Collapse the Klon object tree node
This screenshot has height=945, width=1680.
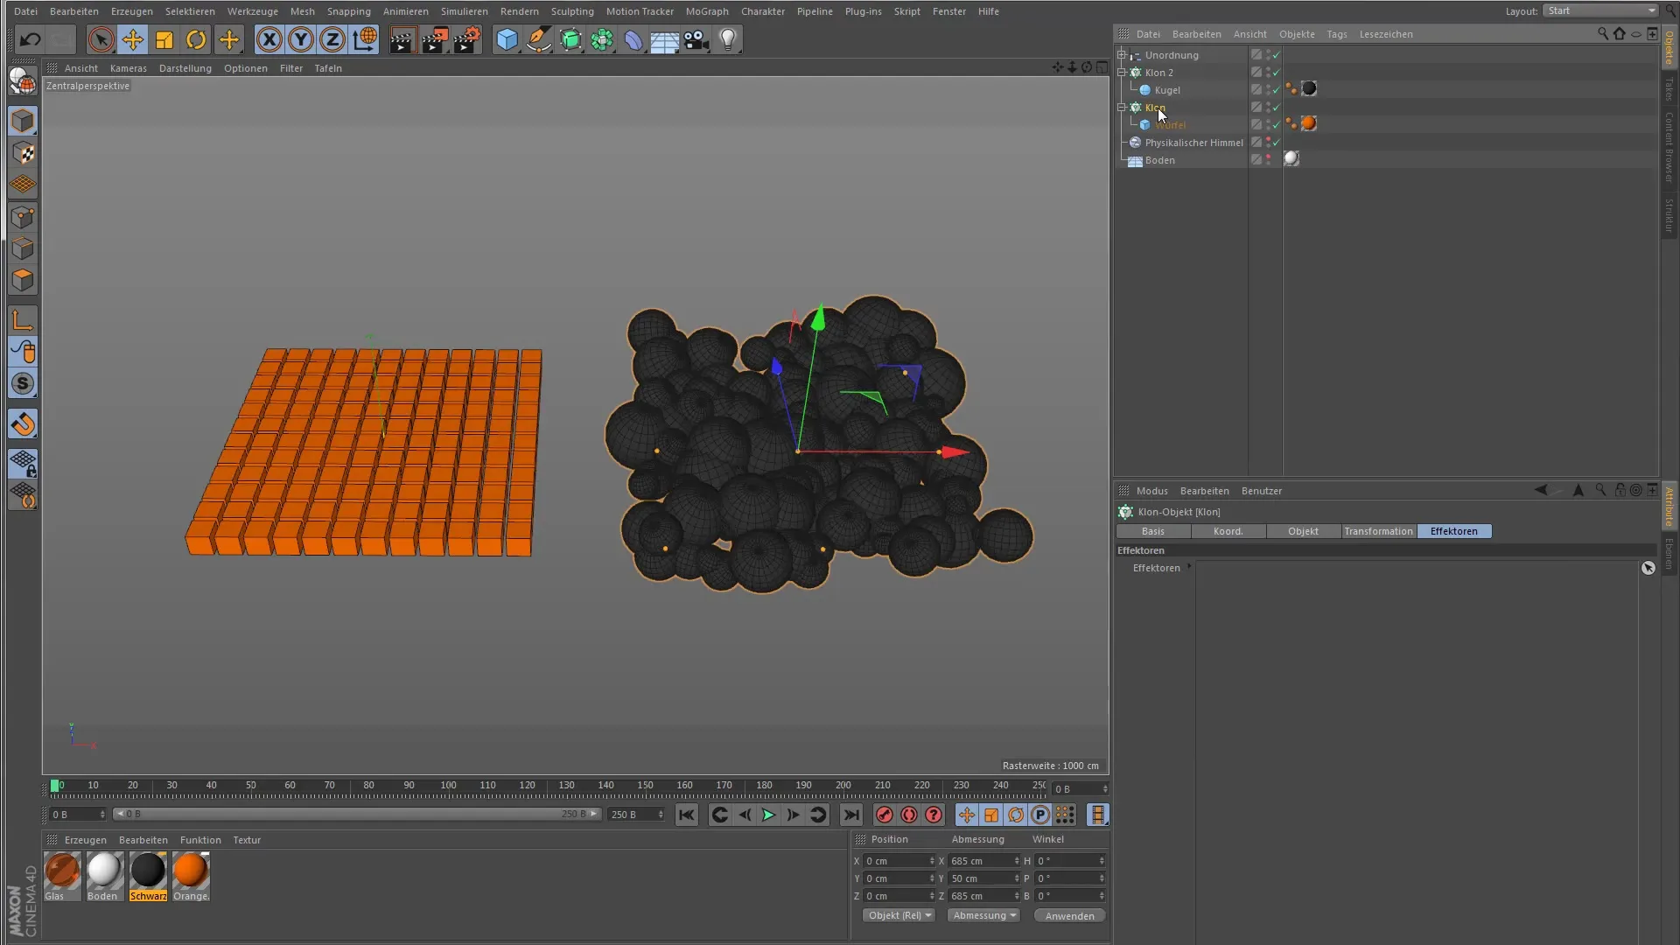tap(1122, 108)
